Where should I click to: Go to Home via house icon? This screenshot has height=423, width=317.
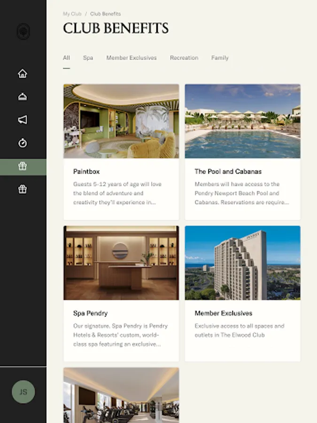click(x=23, y=74)
